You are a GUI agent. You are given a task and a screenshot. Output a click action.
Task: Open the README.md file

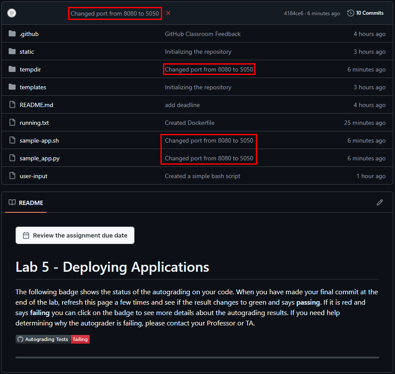coord(36,105)
